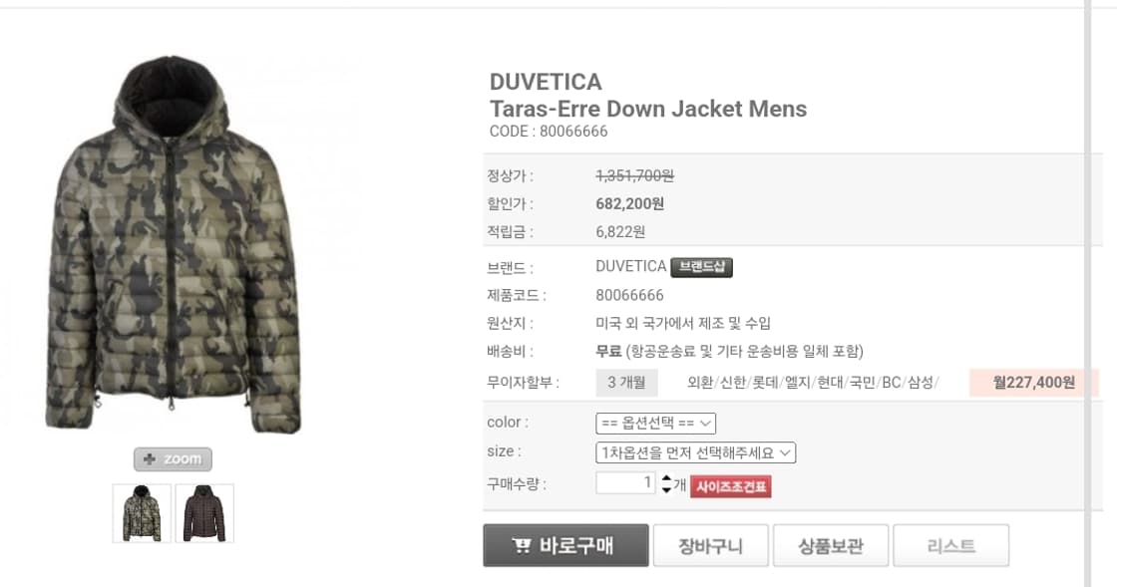The image size is (1122, 587).
Task: Click the 바로구매 buy now button
Action: tap(565, 545)
